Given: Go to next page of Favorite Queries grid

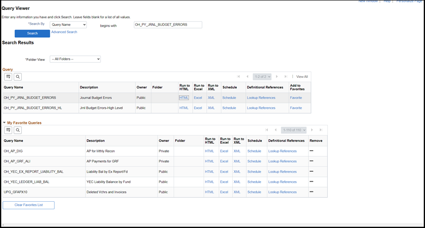Looking at the screenshot, I should [312, 130].
